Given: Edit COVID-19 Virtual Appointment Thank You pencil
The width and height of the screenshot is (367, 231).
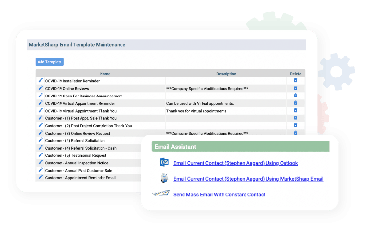Looking at the screenshot, I should (x=41, y=110).
